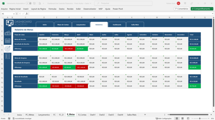The width and height of the screenshot is (215, 120).
Task: Click the diamond premium icon
Action: coord(185,3)
